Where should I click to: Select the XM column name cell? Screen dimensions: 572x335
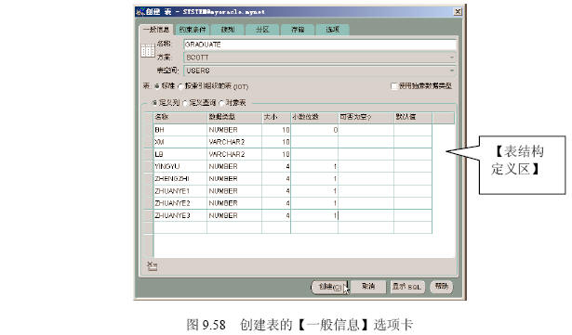pos(180,142)
